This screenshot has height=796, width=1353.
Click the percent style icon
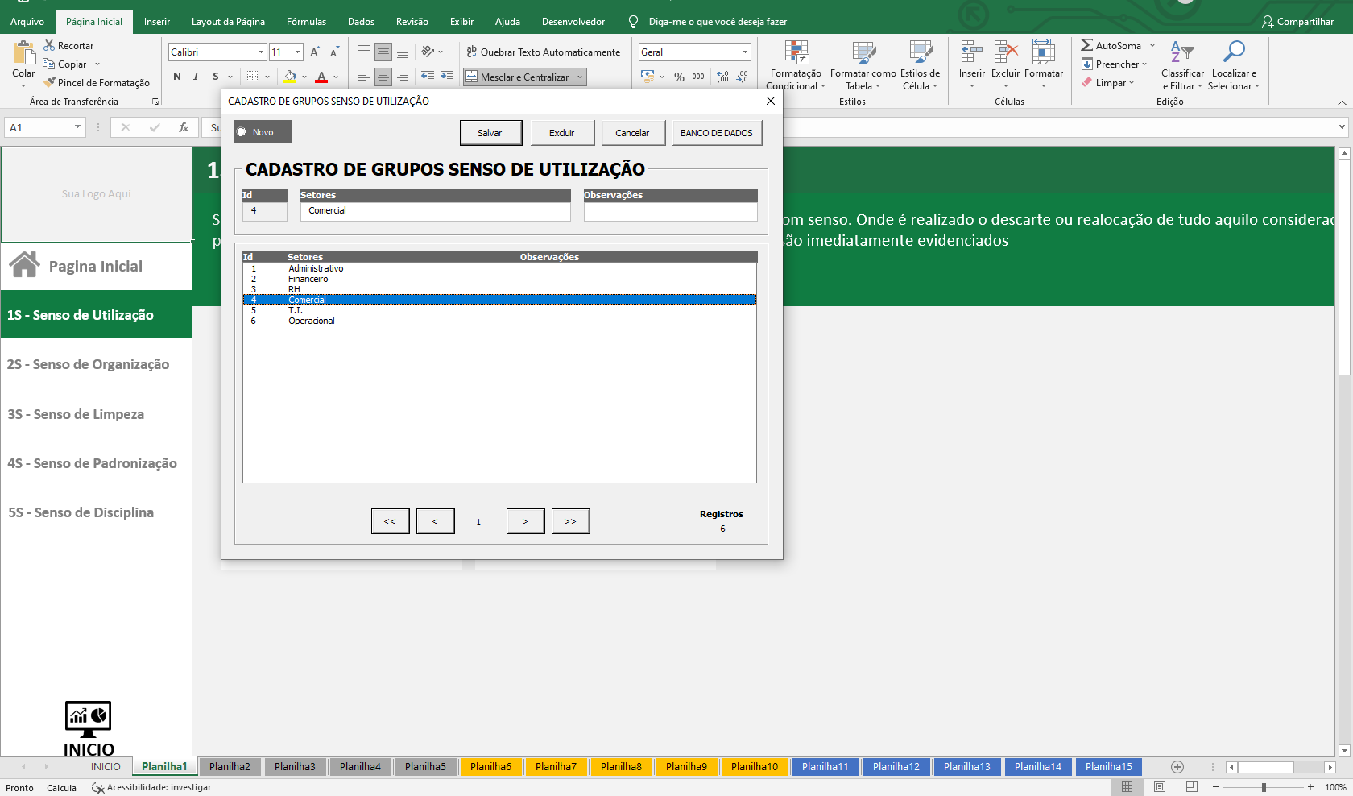tap(679, 77)
